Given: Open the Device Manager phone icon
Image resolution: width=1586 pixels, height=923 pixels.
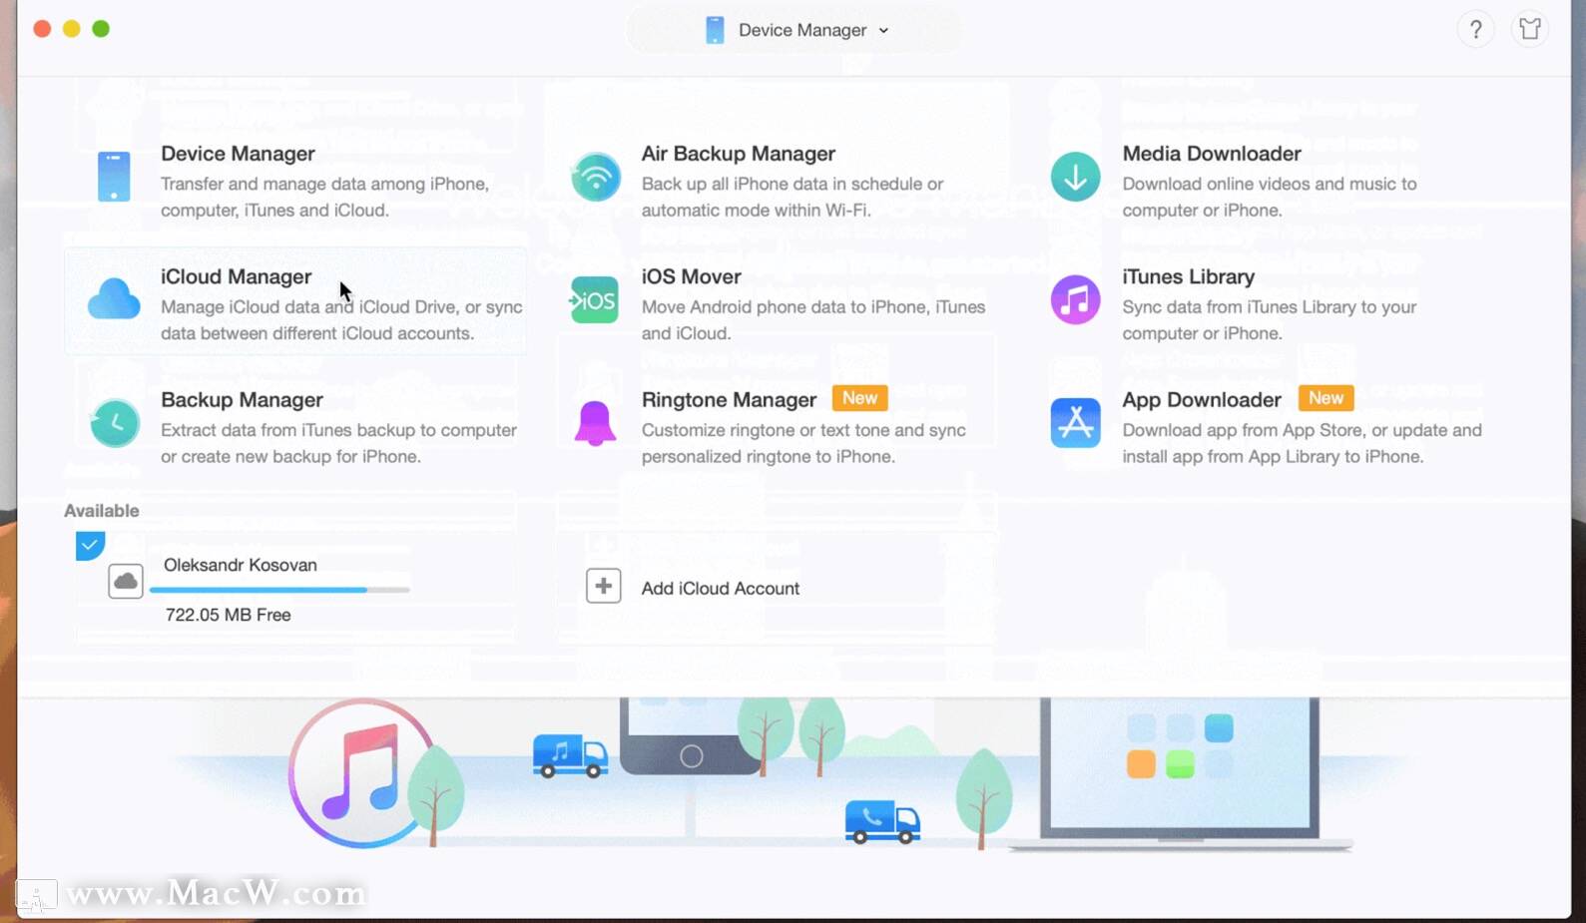Looking at the screenshot, I should 114,177.
